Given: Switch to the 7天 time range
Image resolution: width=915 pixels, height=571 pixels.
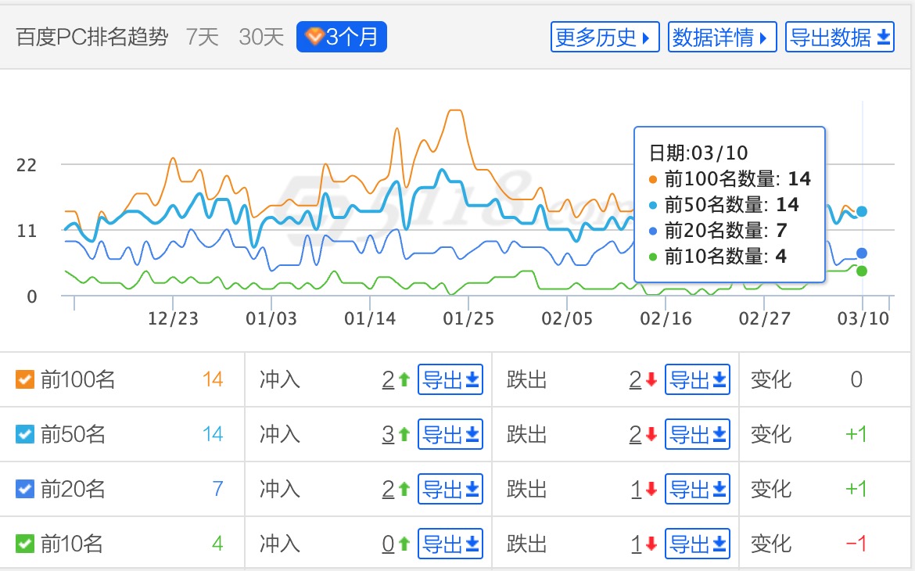Looking at the screenshot, I should [x=203, y=37].
